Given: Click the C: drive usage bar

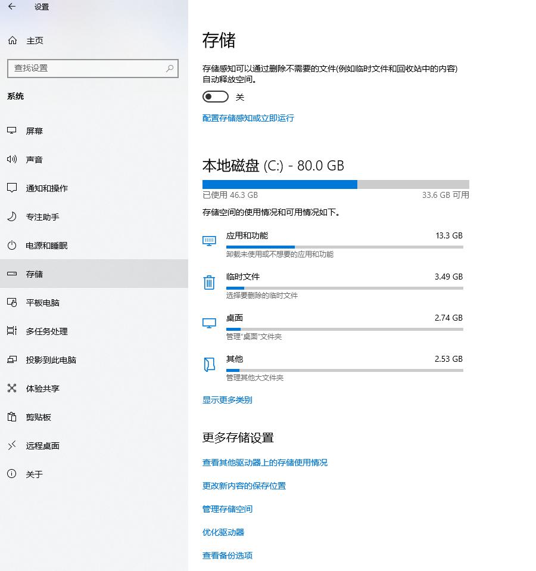Looking at the screenshot, I should click(335, 184).
